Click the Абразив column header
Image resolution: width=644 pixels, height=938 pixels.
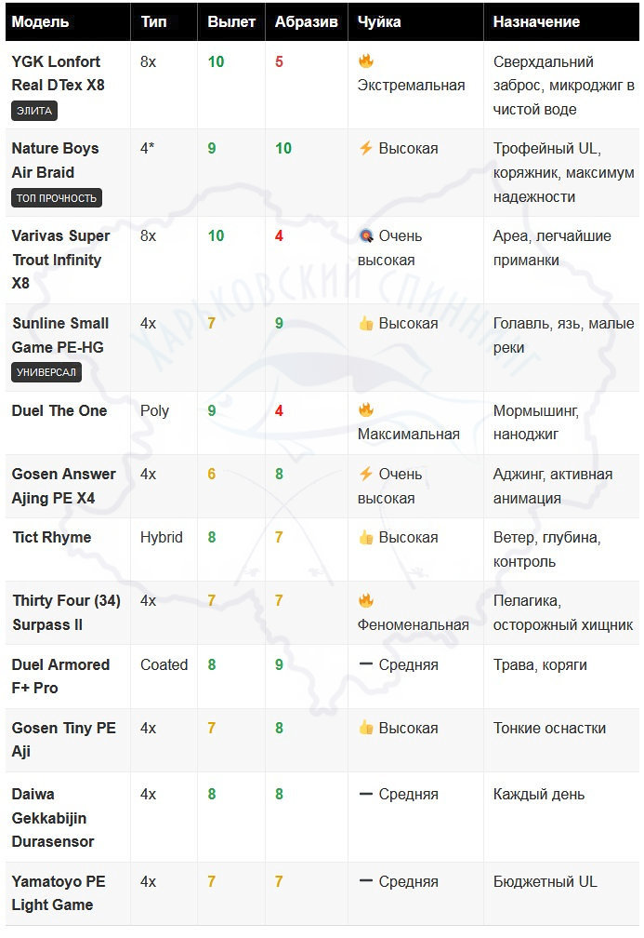pos(307,21)
